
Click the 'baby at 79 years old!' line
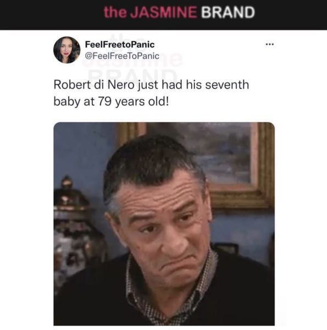click(x=111, y=102)
